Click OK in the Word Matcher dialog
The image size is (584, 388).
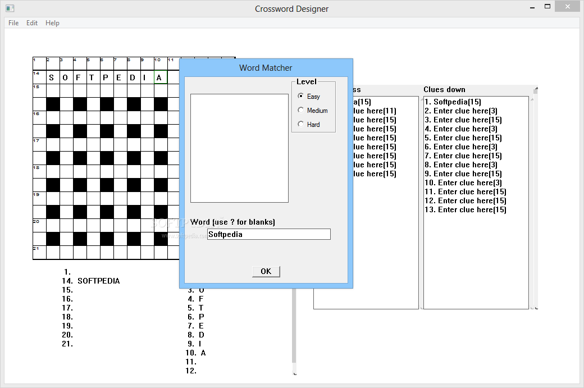(266, 271)
